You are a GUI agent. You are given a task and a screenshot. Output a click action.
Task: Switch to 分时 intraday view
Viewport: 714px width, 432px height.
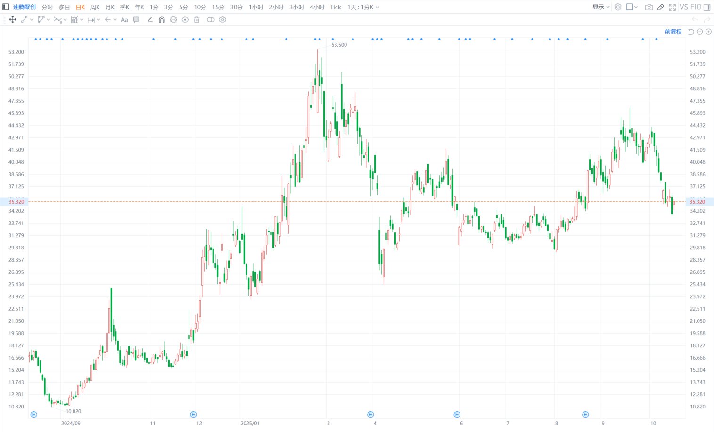47,7
